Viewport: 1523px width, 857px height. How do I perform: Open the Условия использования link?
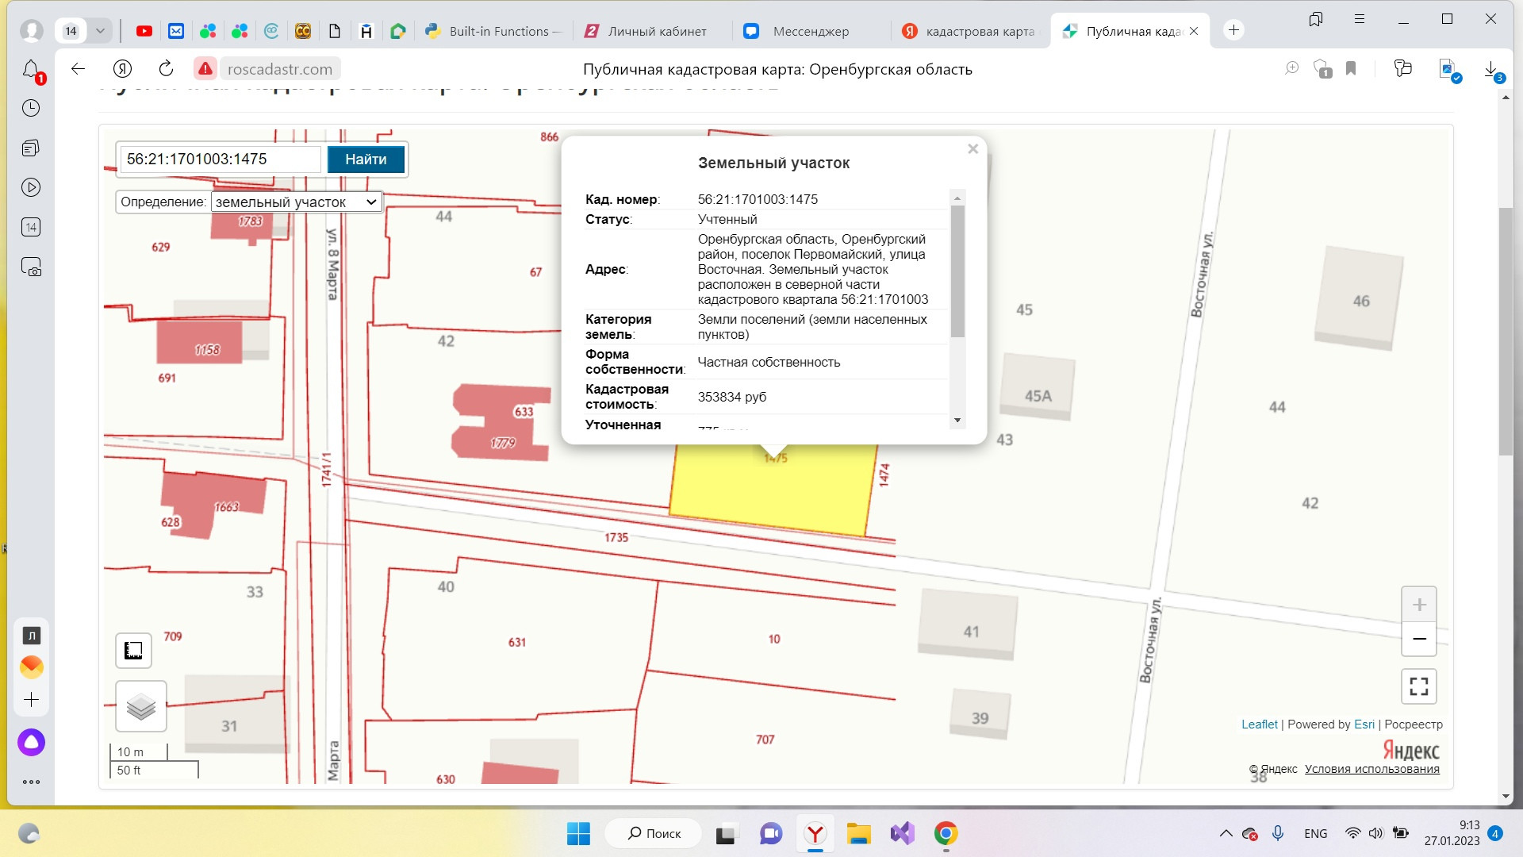pos(1371,768)
